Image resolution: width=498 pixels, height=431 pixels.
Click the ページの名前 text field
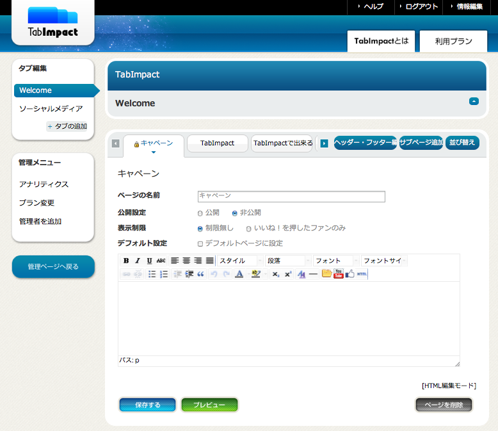[x=291, y=196]
